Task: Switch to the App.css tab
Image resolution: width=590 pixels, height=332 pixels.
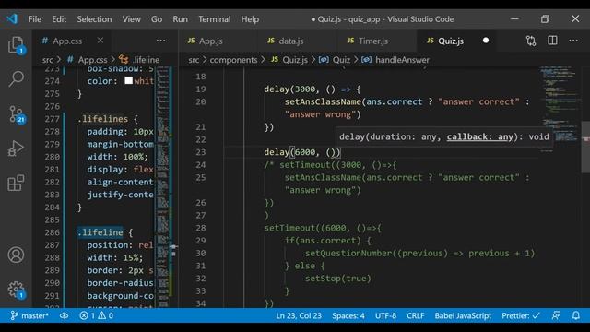Action: pos(72,41)
